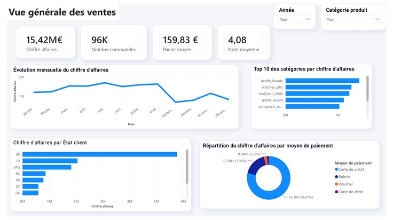Select the Boleto legend marker
Image resolution: width=393 pixels, height=220 pixels.
pos(336,177)
